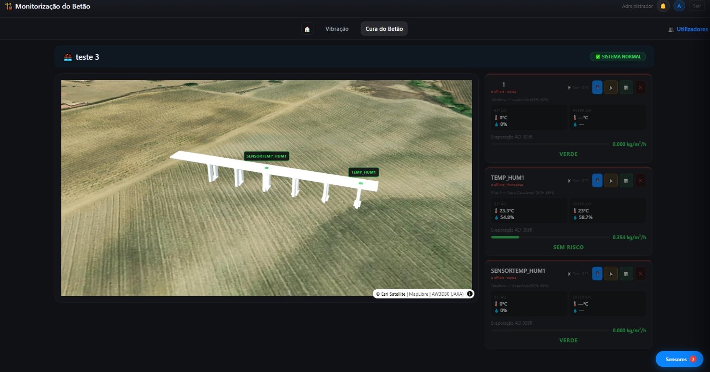Open the notifications bell icon
This screenshot has width=710, height=372.
pyautogui.click(x=663, y=6)
